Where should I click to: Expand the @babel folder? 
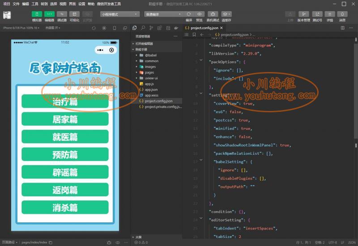(x=157, y=55)
